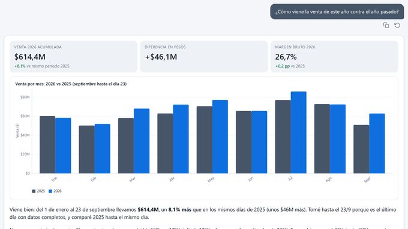
Task: Click the 2026 bar for Jul
Action: click(x=298, y=133)
